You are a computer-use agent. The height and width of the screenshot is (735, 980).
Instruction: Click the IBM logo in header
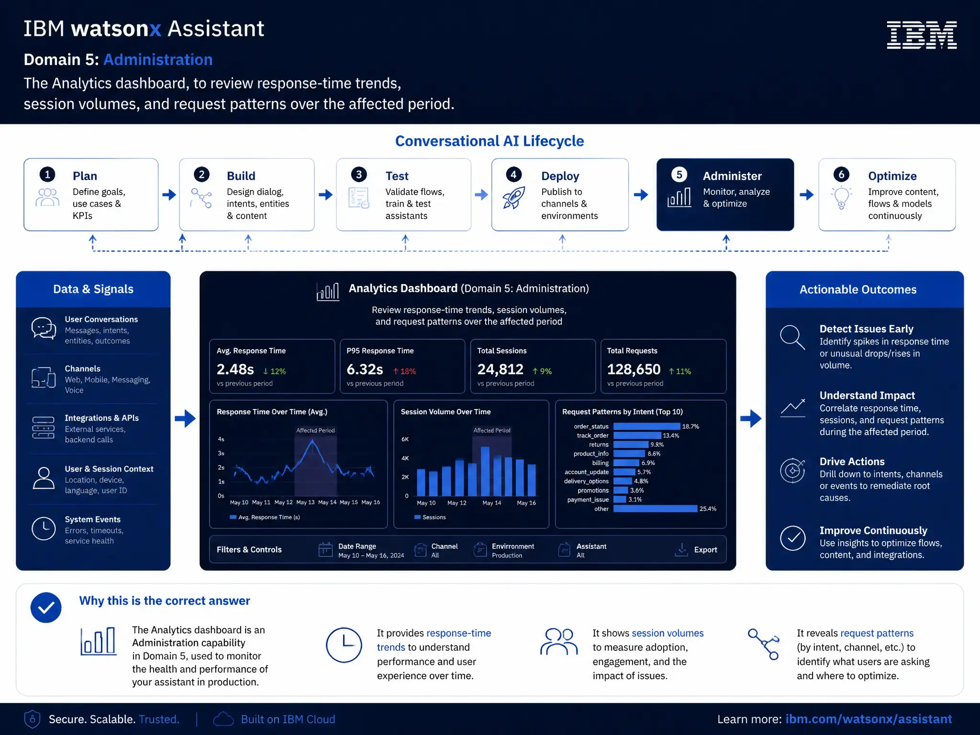tap(922, 35)
